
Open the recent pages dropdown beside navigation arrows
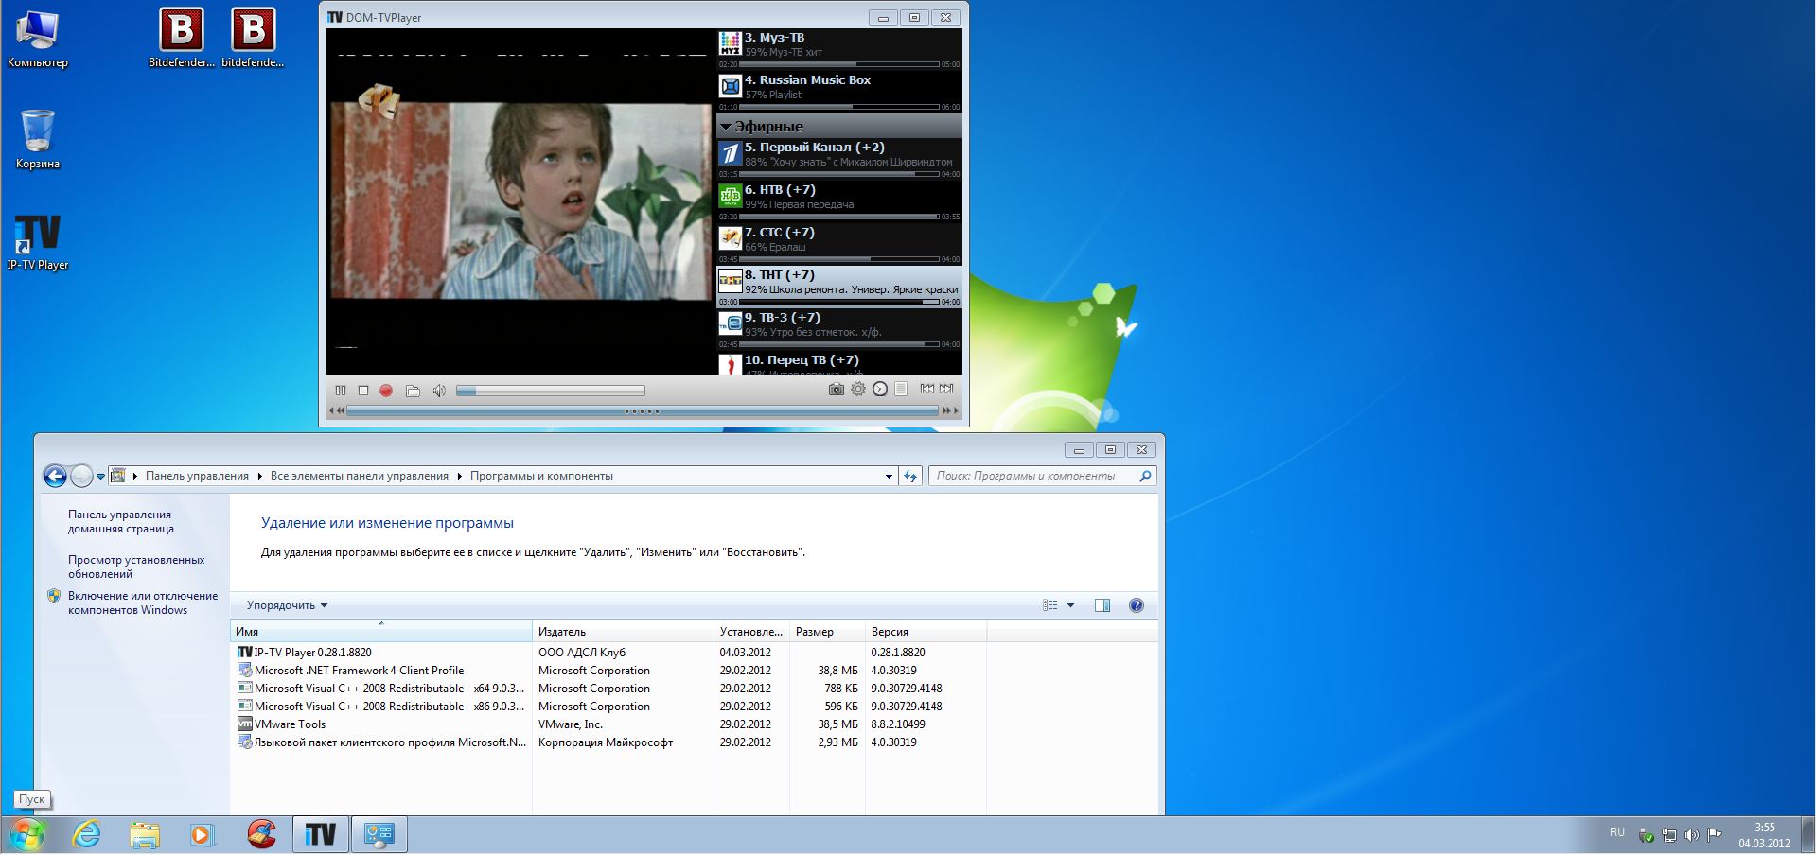[100, 477]
